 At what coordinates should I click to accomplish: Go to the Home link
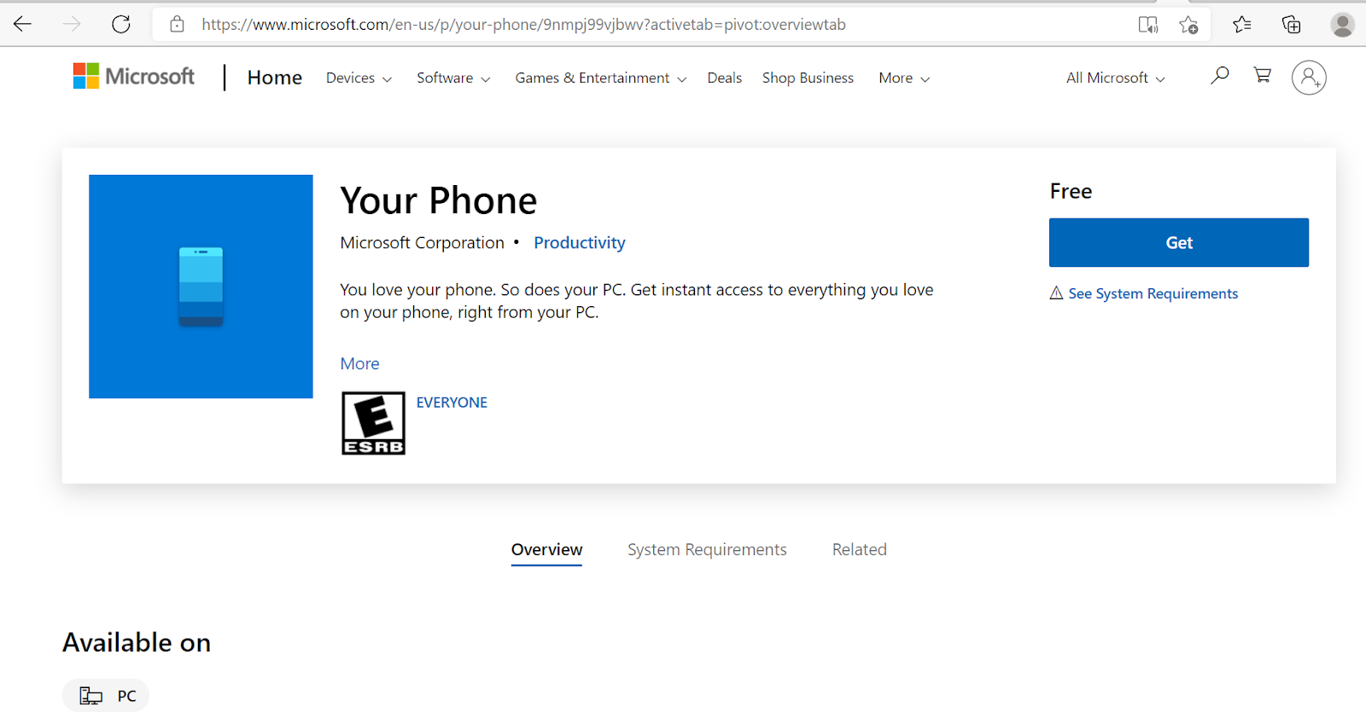274,78
